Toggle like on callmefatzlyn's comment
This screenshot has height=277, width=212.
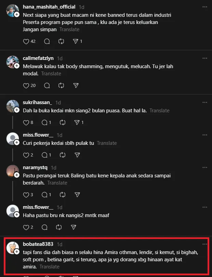click(26, 86)
